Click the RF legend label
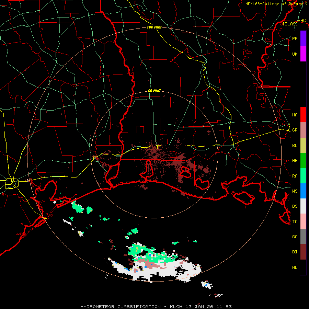 (x=295, y=38)
